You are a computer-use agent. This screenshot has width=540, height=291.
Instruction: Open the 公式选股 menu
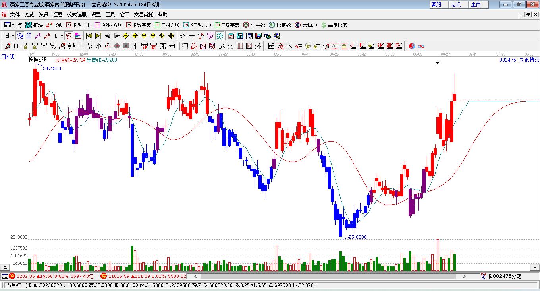[x=77, y=15]
